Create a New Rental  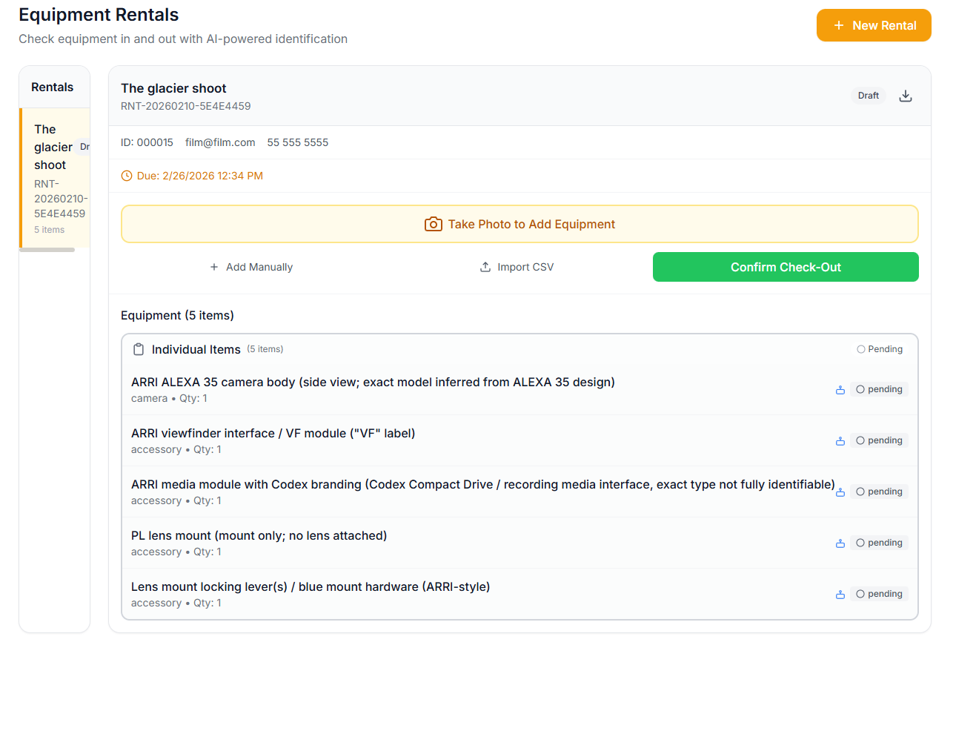[x=874, y=25]
